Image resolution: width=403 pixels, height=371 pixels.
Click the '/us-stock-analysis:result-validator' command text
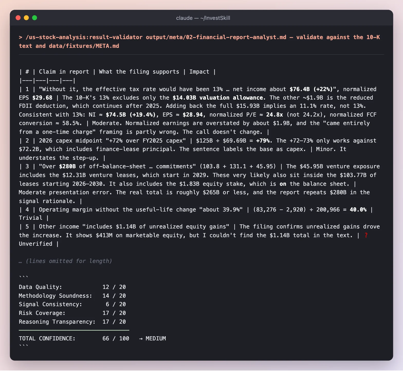click(x=84, y=37)
